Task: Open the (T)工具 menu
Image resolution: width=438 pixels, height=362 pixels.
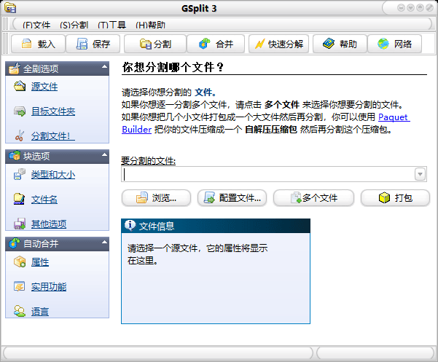Action: (112, 25)
